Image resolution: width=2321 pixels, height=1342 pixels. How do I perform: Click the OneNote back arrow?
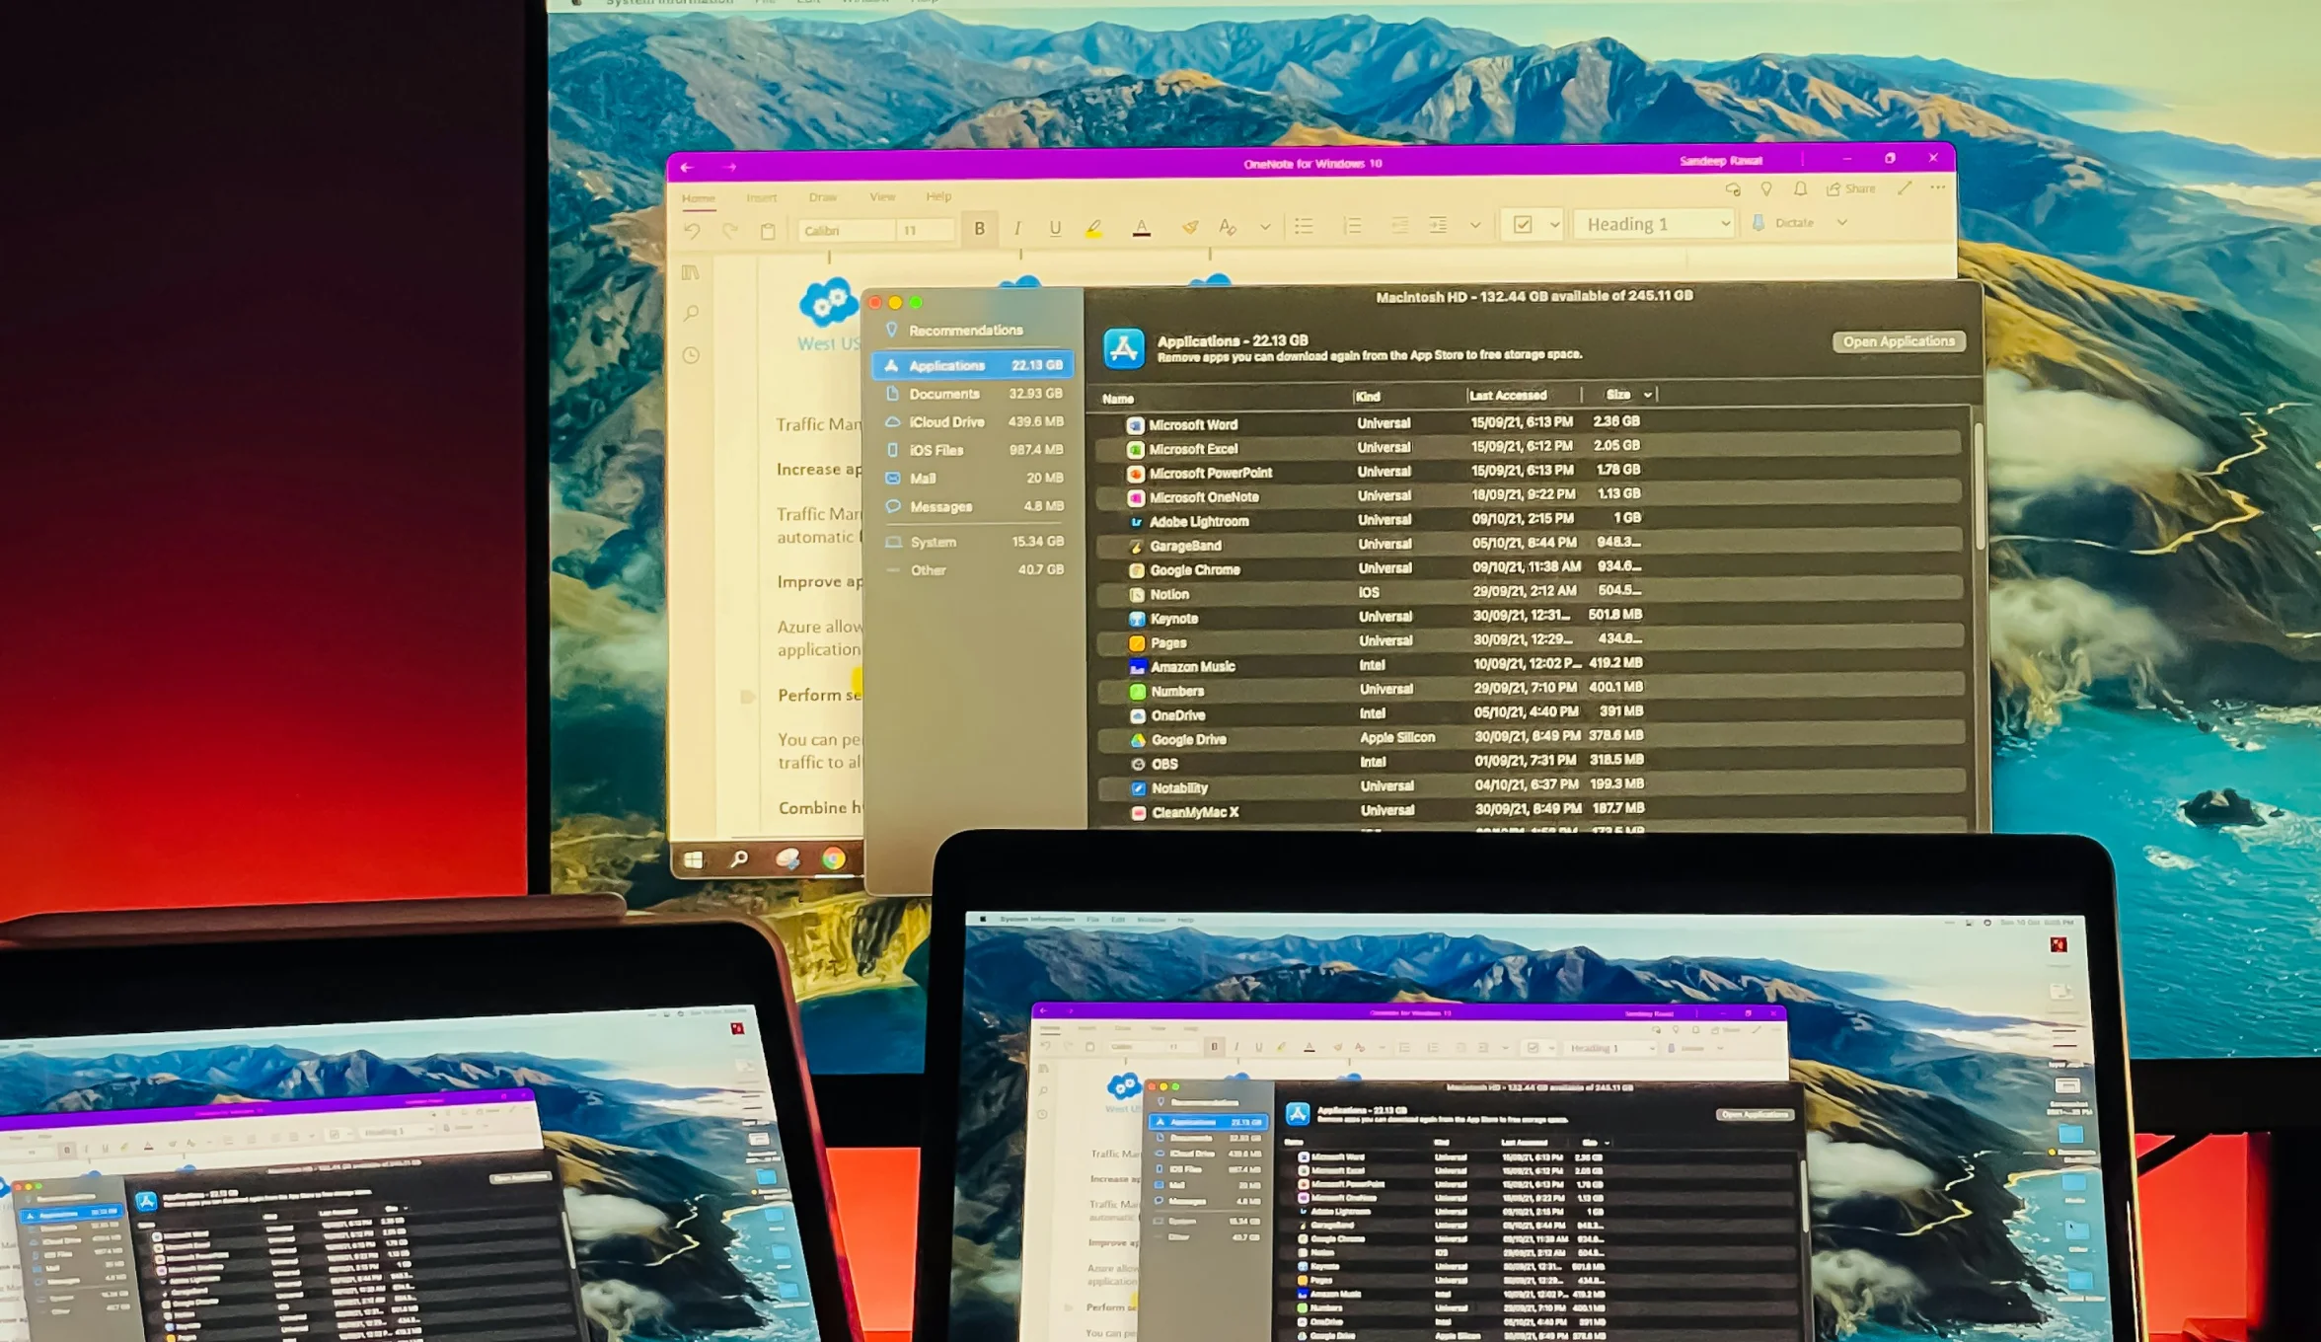pos(687,168)
